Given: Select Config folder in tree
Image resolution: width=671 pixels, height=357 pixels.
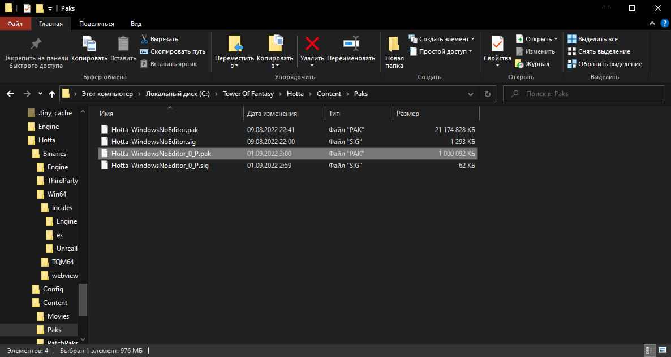Looking at the screenshot, I should [x=48, y=289].
